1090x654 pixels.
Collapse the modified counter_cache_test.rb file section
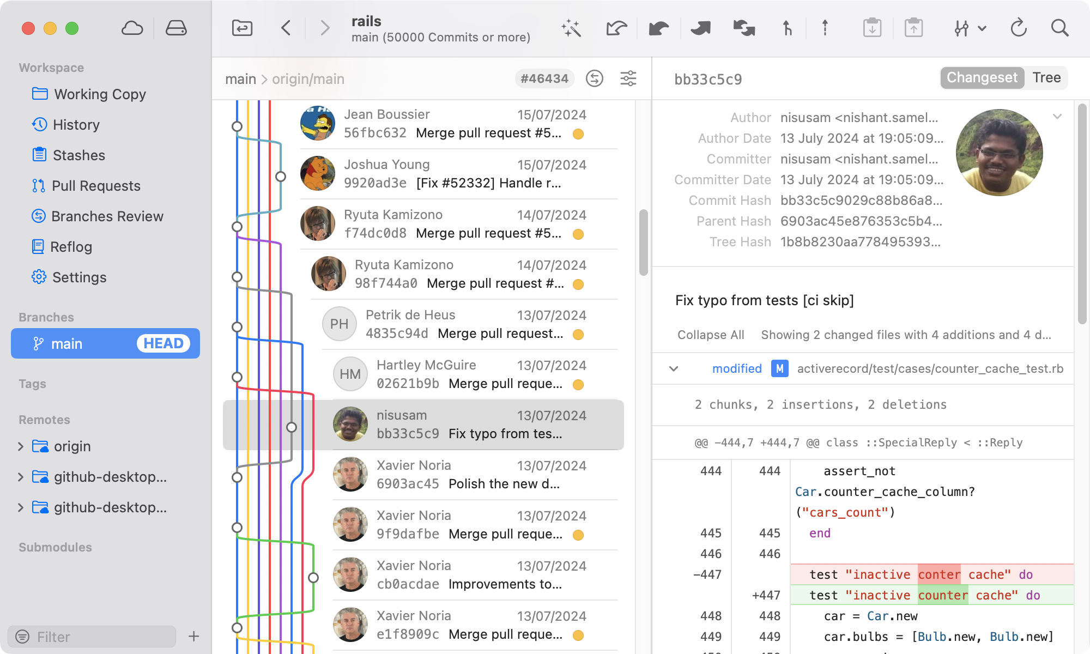[674, 368]
